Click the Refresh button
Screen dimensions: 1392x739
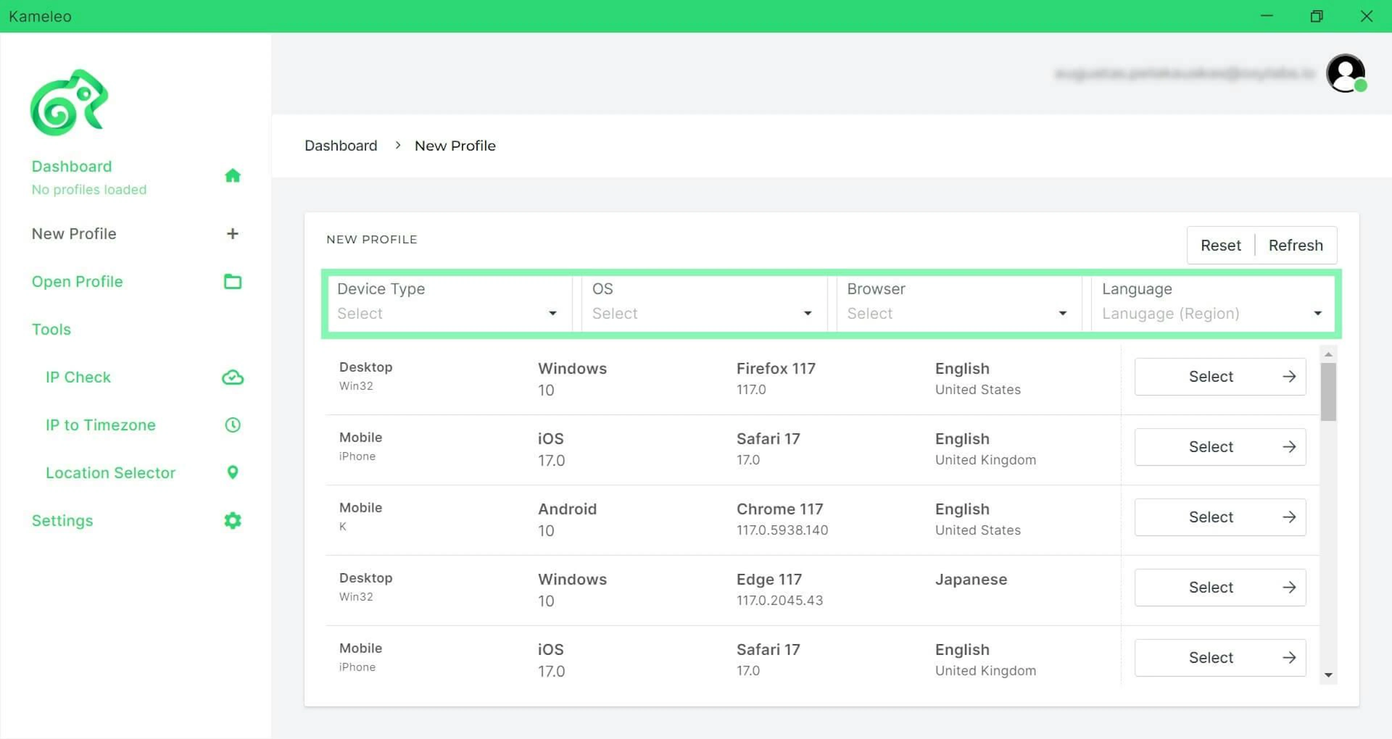[x=1296, y=245]
